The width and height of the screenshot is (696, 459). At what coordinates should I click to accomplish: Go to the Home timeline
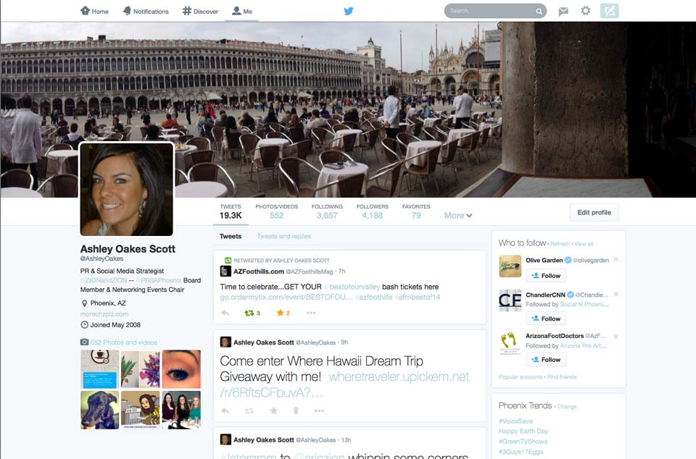point(94,11)
